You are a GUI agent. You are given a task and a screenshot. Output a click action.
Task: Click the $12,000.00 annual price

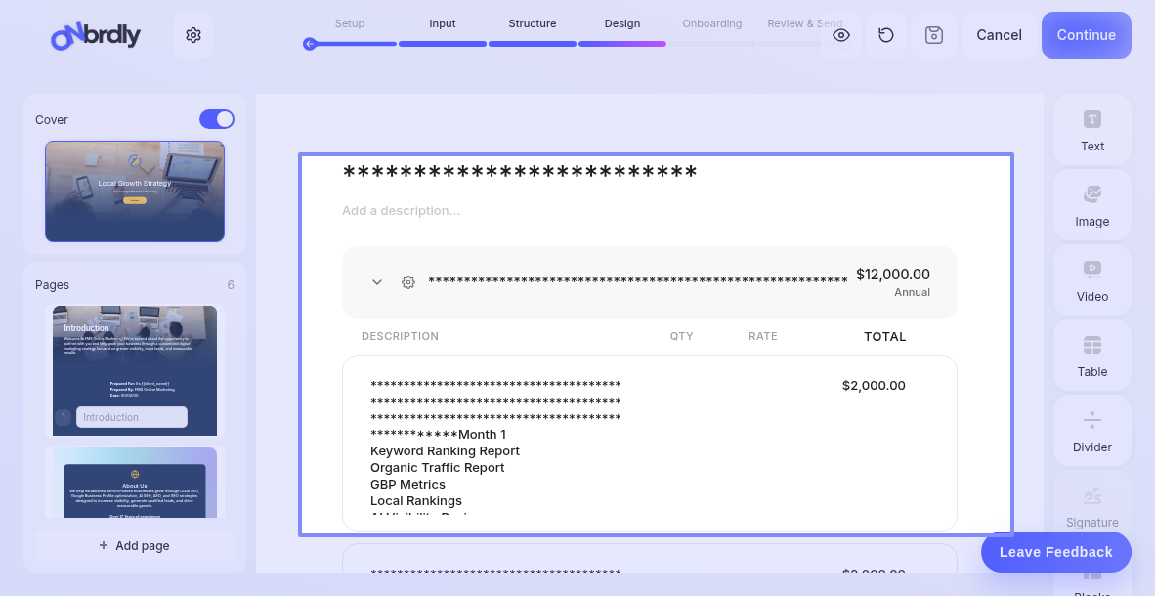click(893, 275)
